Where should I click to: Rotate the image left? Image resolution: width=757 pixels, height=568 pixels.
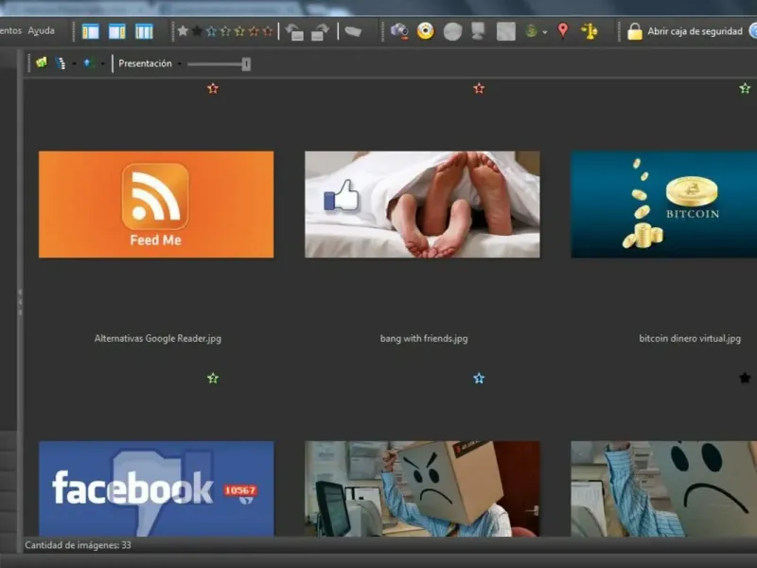pyautogui.click(x=294, y=32)
